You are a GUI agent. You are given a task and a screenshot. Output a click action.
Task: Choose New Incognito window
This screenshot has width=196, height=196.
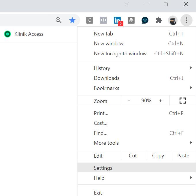coord(120,54)
